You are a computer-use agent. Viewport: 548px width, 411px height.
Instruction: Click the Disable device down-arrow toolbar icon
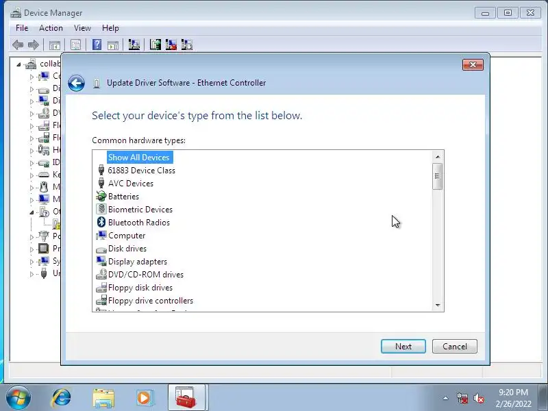(x=187, y=45)
